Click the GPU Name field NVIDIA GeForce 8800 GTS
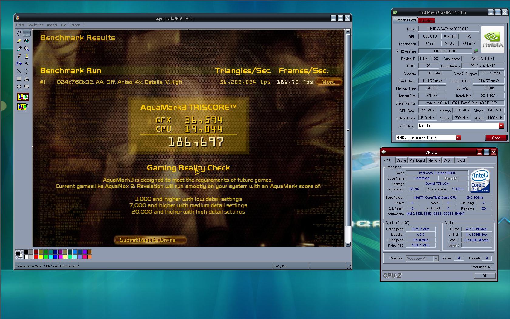This screenshot has height=319, width=510. click(449, 29)
